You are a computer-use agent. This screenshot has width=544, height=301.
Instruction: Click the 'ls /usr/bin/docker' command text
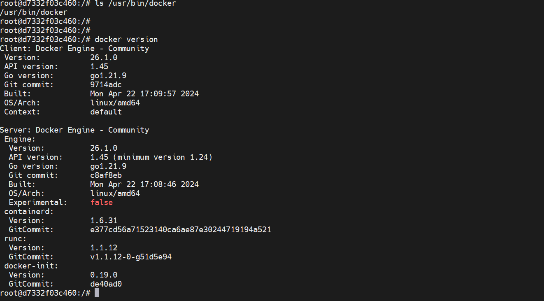[x=135, y=3]
